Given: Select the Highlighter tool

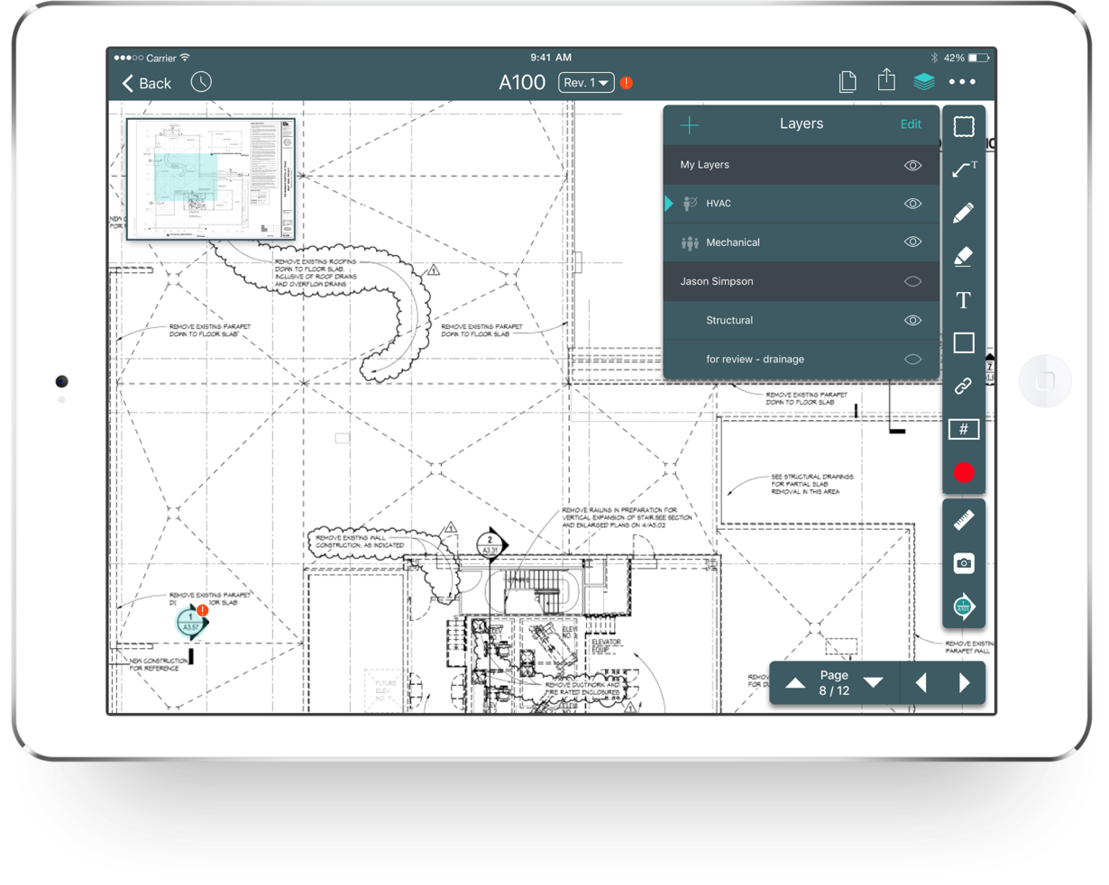Looking at the screenshot, I should pyautogui.click(x=963, y=256).
